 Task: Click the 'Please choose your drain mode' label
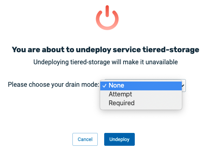[x=54, y=85]
